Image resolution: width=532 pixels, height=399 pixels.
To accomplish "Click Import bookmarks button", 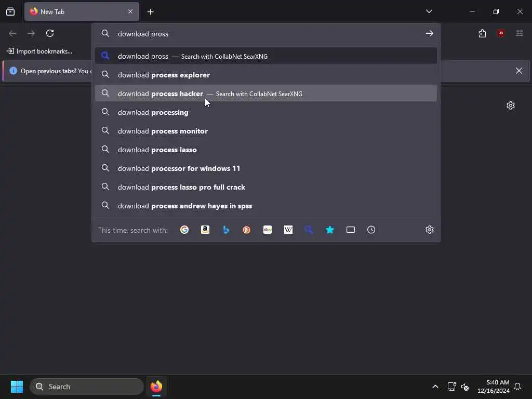I will tap(39, 51).
